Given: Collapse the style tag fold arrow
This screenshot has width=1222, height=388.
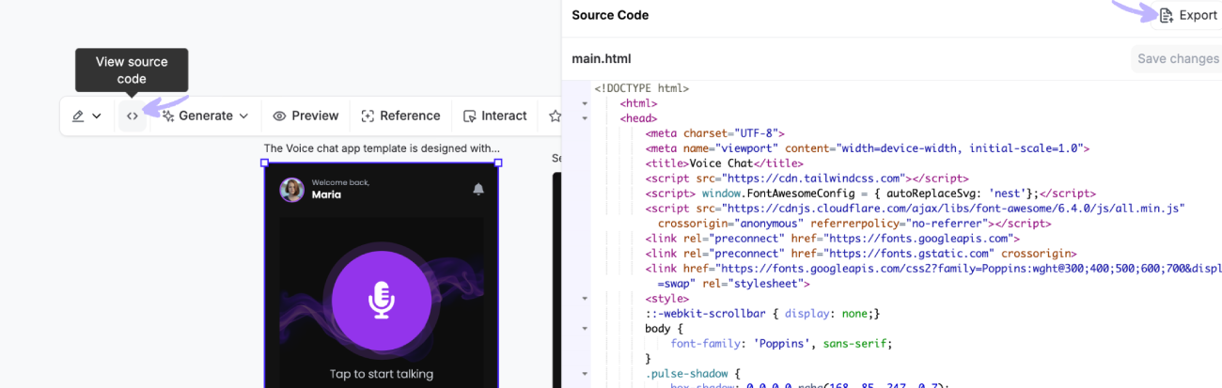Looking at the screenshot, I should pos(585,299).
